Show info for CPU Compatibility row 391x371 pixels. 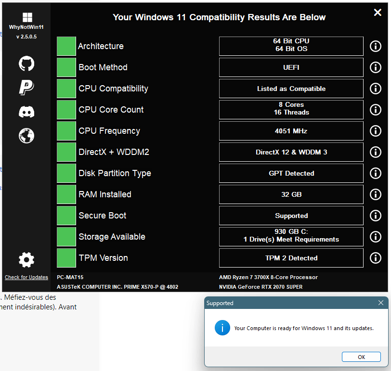(x=375, y=89)
